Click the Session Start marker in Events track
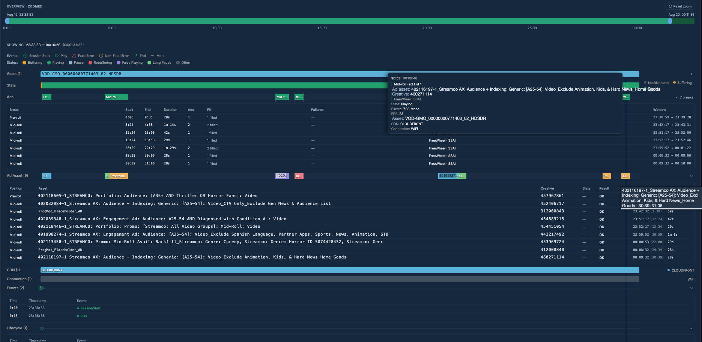This screenshot has height=342, width=702. pyautogui.click(x=41, y=288)
